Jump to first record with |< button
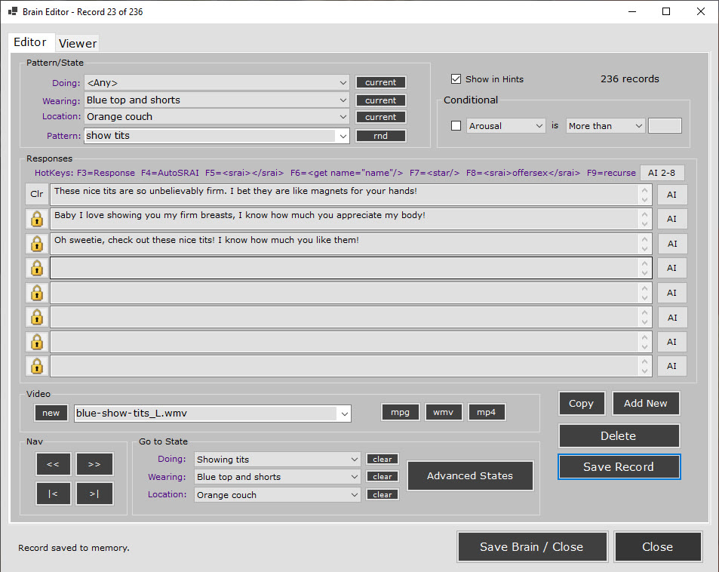Image resolution: width=719 pixels, height=572 pixels. 54,494
